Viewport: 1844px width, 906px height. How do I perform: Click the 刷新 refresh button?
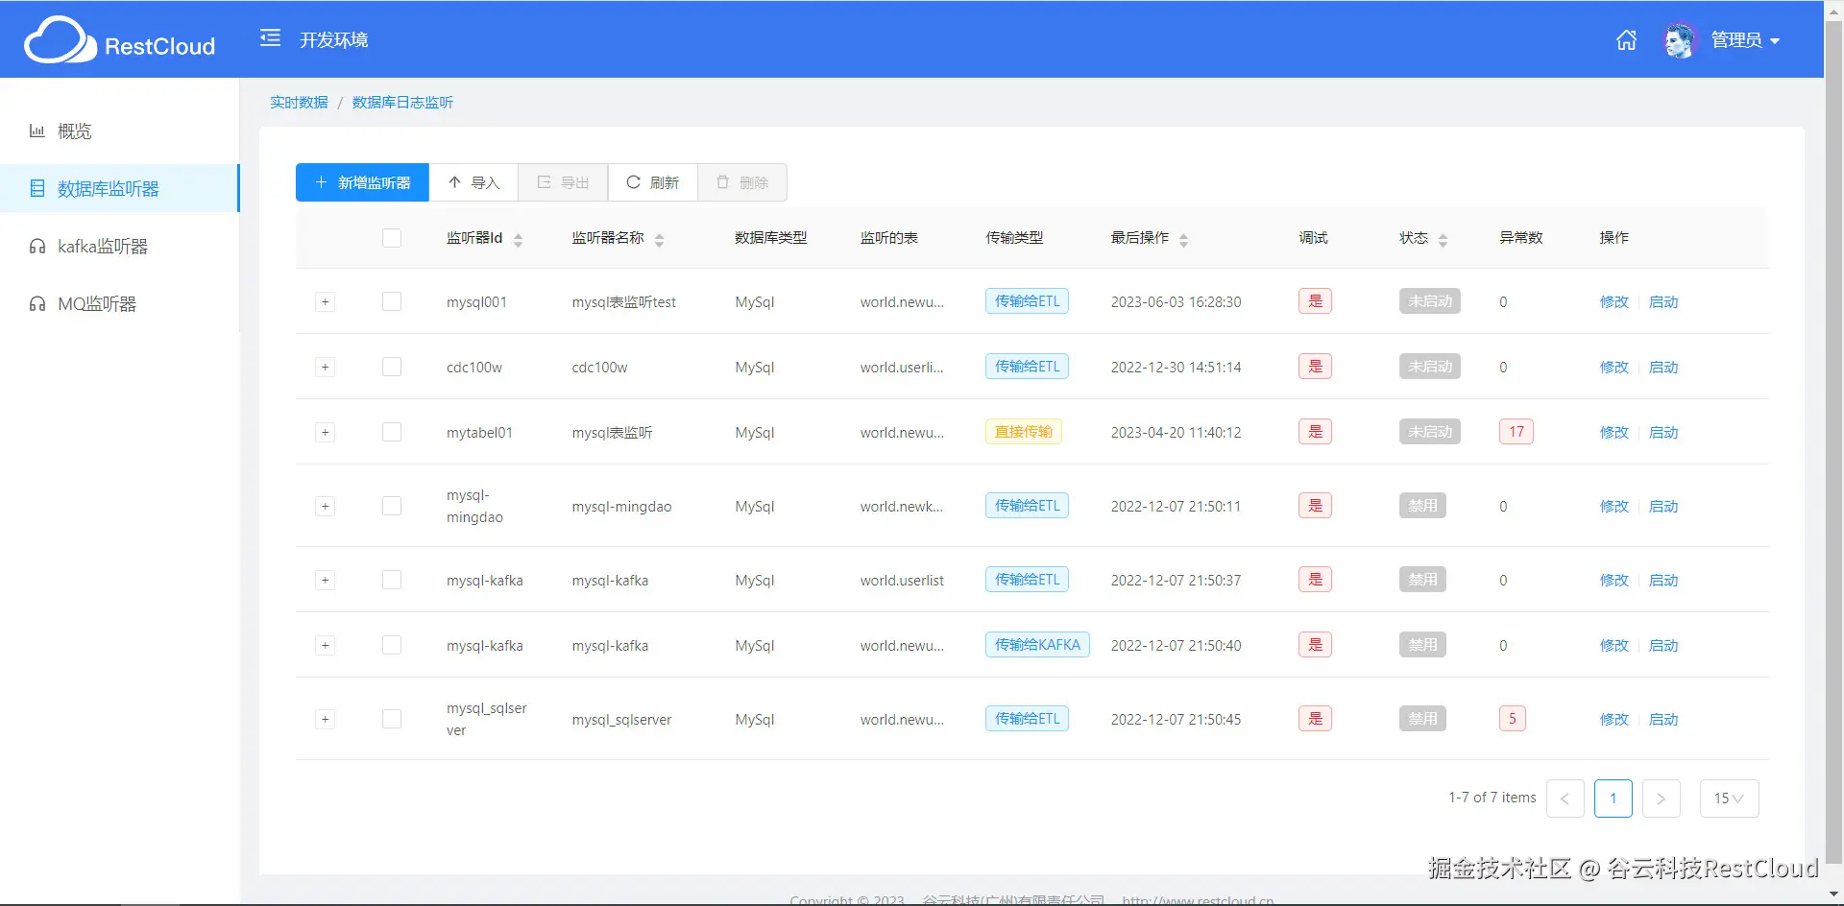653,182
